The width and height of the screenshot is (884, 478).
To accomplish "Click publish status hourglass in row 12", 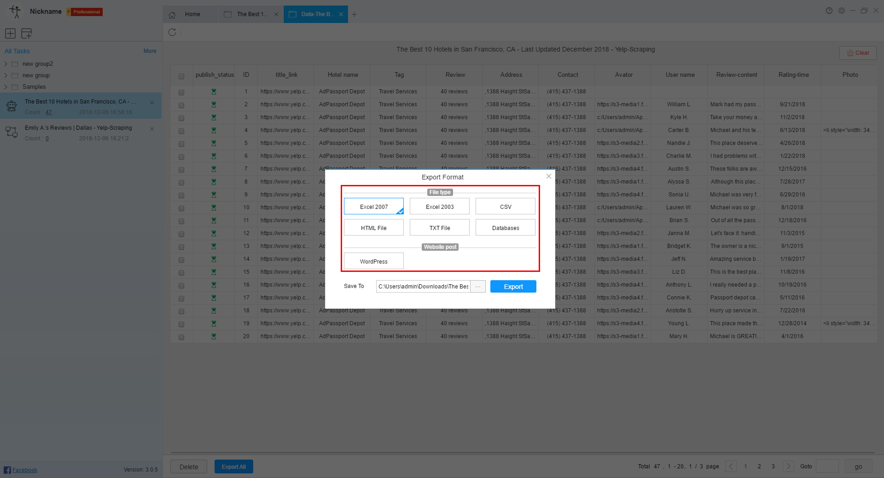I will [214, 233].
